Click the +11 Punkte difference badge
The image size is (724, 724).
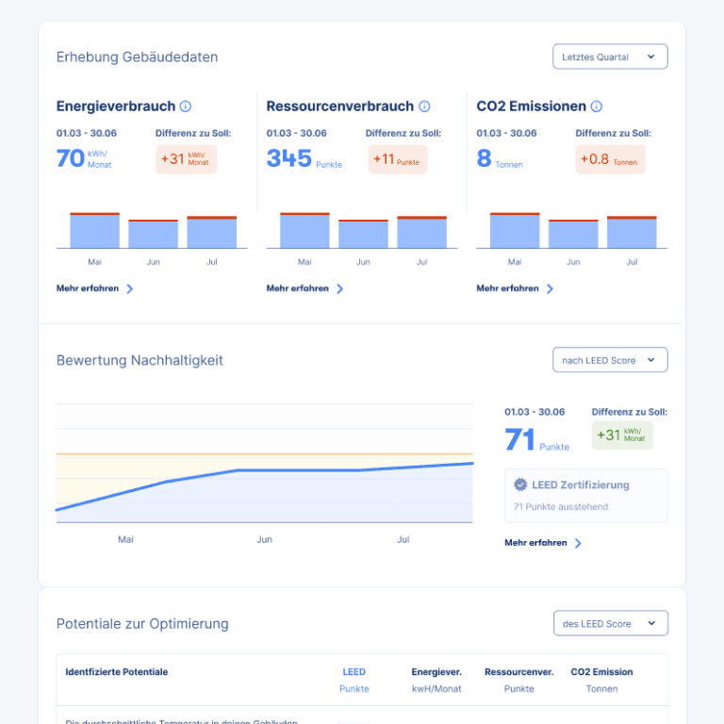click(x=398, y=159)
